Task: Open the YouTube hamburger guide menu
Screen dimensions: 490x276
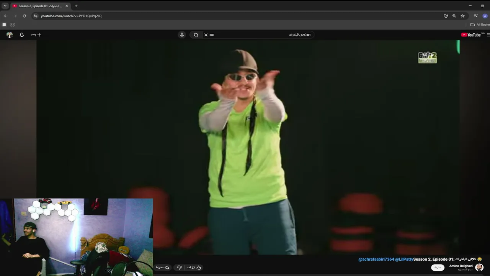Action: click(x=488, y=35)
